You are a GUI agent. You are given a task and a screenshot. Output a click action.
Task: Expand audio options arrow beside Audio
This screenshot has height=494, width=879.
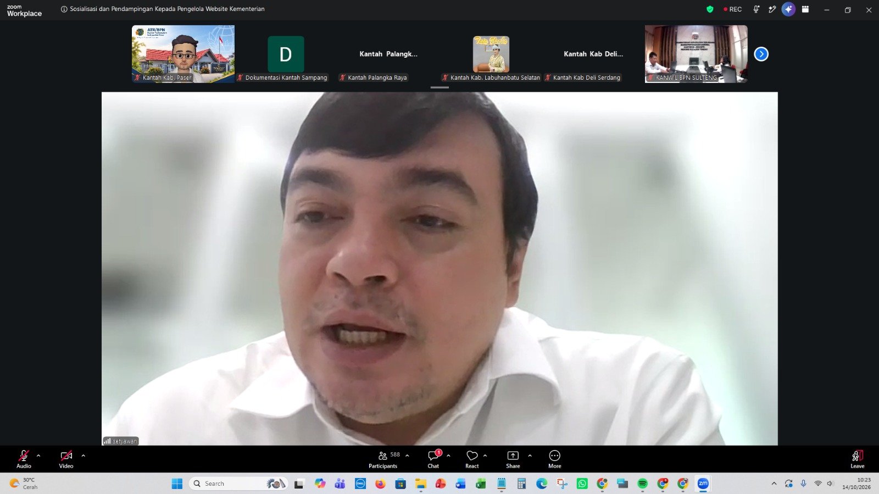coord(38,456)
